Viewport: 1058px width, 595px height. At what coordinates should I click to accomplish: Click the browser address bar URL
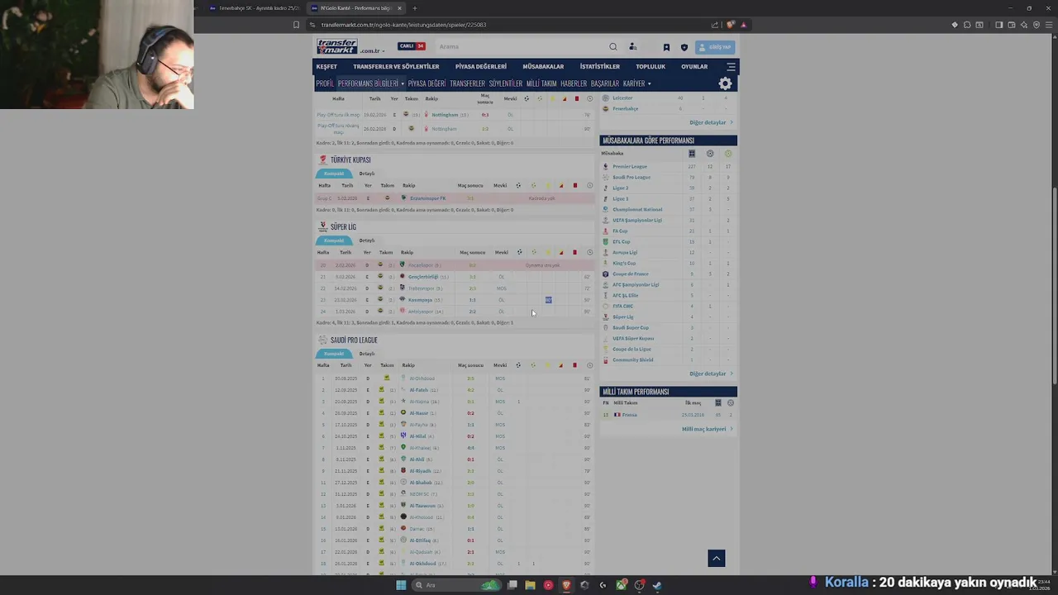pyautogui.click(x=403, y=25)
